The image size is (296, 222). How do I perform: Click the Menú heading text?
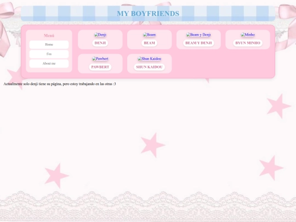pos(49,36)
